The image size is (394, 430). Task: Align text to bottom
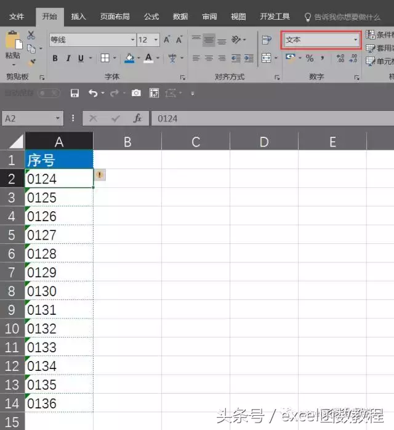pyautogui.click(x=222, y=41)
